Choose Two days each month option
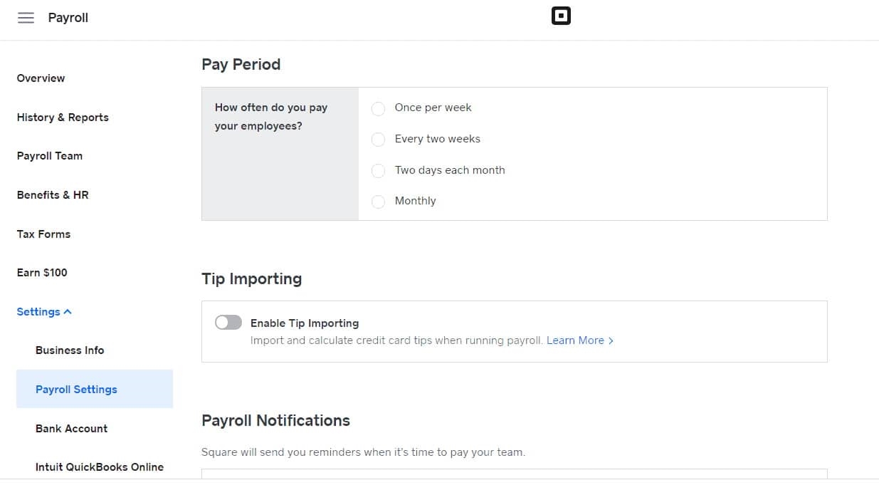The image size is (879, 495). click(379, 171)
